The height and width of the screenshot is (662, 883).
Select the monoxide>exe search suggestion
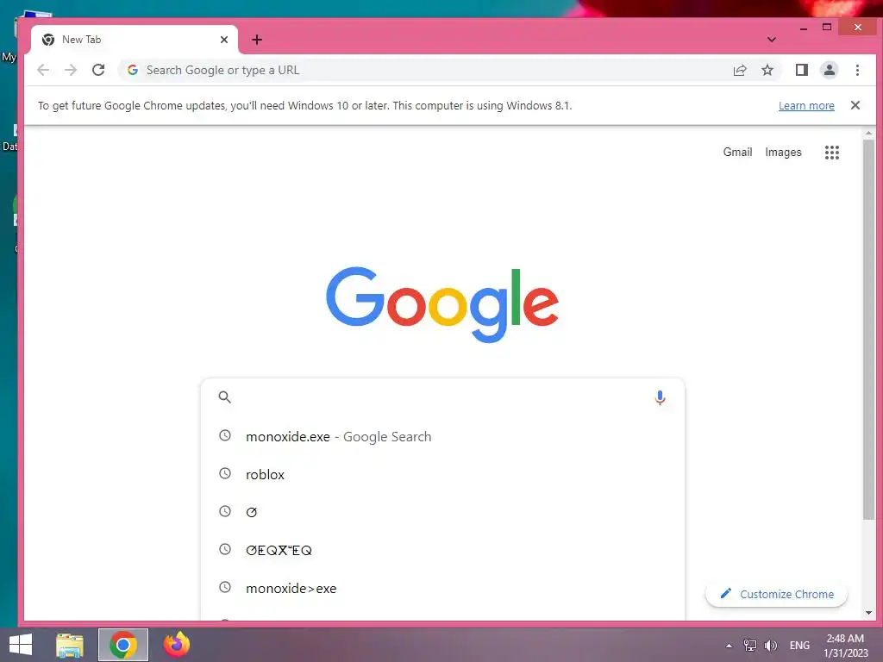[x=442, y=588]
